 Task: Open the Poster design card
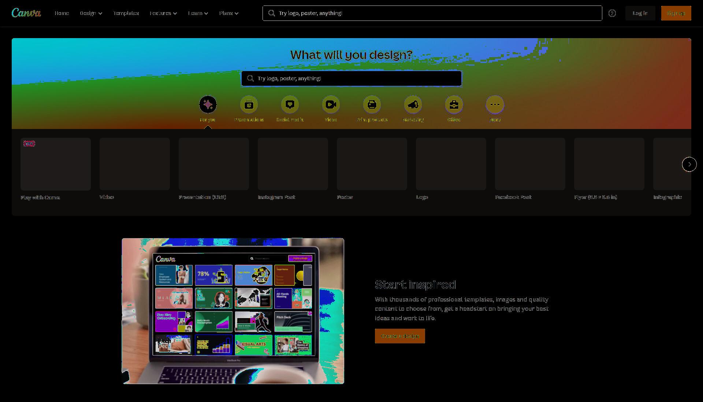[372, 169]
